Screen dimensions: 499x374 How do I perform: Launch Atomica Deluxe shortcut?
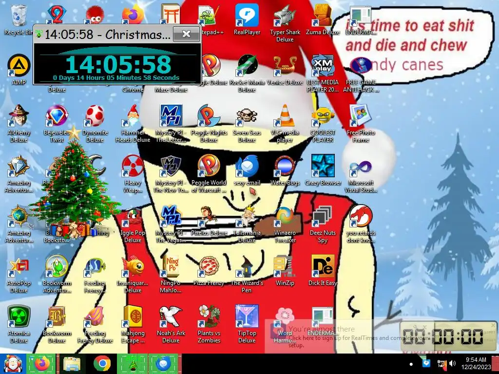coord(19,324)
